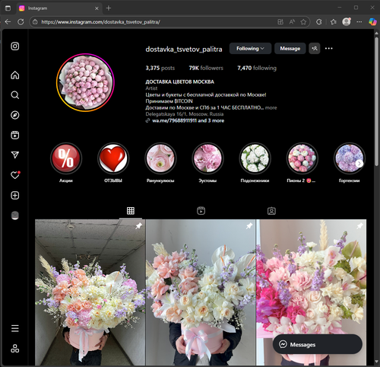380x367 pixels.
Task: Click dostavka_tsvetov_palitra username heading
Action: click(184, 49)
